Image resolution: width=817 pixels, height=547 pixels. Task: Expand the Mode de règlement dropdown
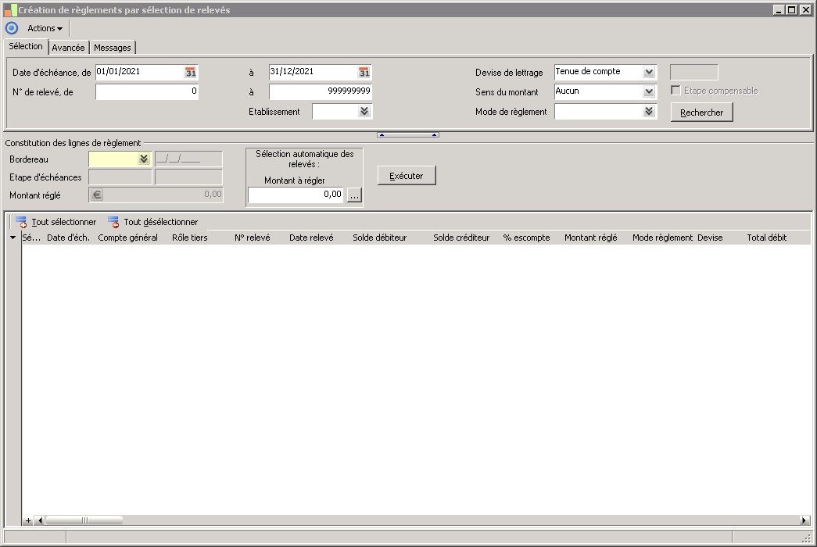[649, 111]
